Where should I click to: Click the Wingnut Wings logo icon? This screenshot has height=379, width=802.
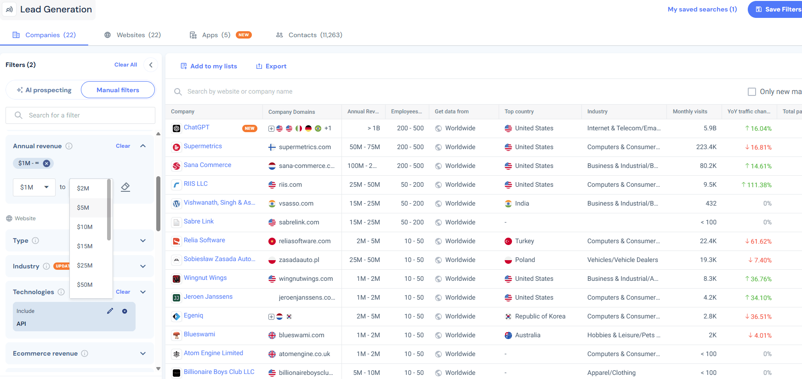(x=176, y=279)
